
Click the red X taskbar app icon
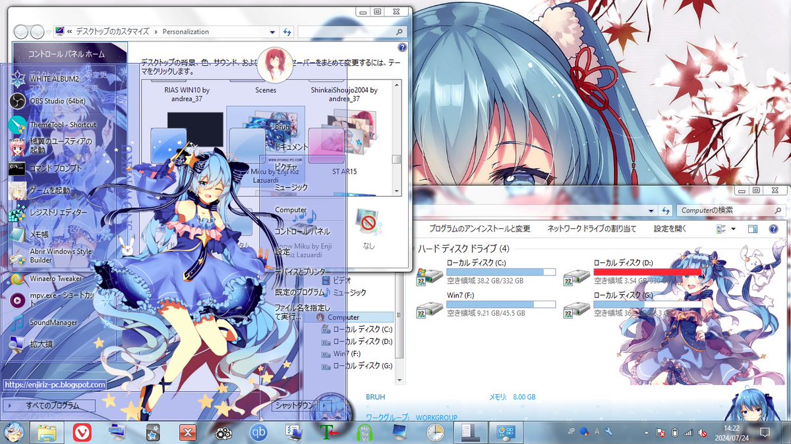pyautogui.click(x=188, y=432)
